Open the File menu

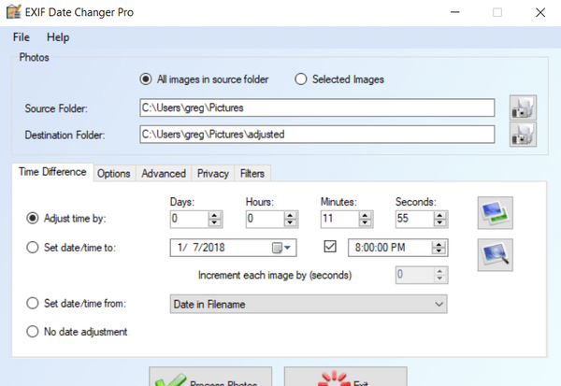[x=22, y=37]
